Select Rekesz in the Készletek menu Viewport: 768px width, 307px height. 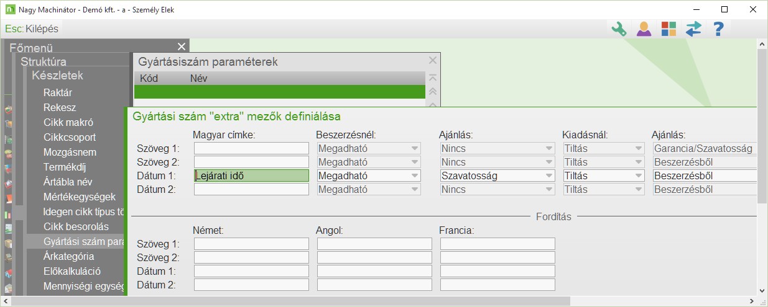(60, 107)
